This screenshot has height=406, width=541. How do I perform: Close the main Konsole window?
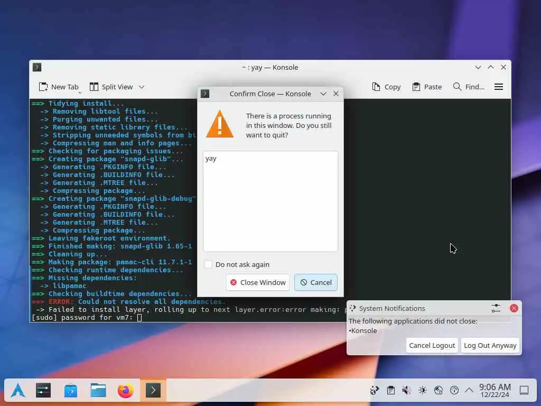click(x=503, y=67)
